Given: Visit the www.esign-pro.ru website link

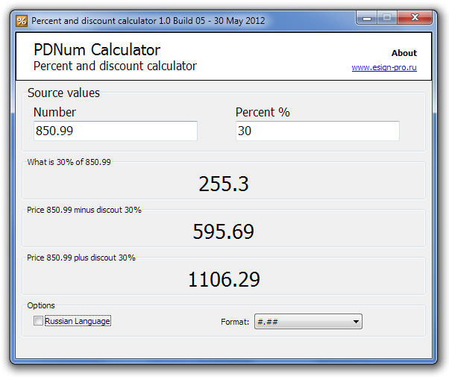Looking at the screenshot, I should coord(384,67).
